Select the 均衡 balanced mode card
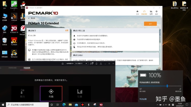The height and width of the screenshot is (107, 191). pyautogui.click(x=51, y=94)
